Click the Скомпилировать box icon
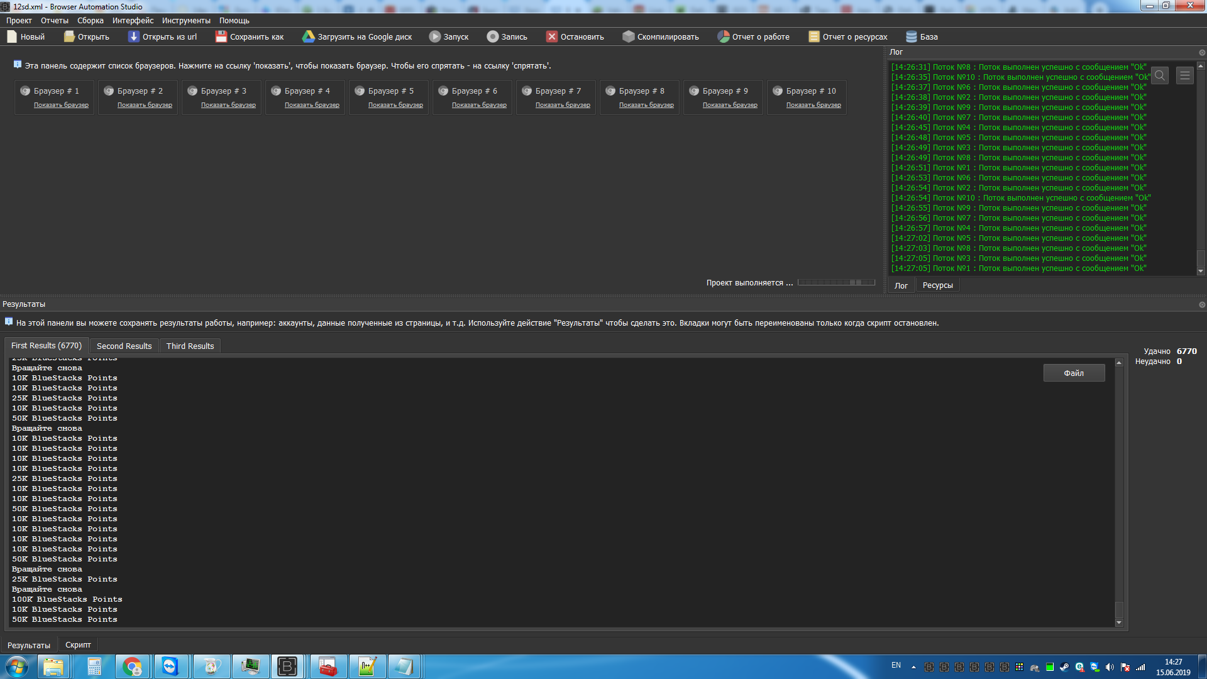This screenshot has width=1207, height=679. pyautogui.click(x=628, y=36)
